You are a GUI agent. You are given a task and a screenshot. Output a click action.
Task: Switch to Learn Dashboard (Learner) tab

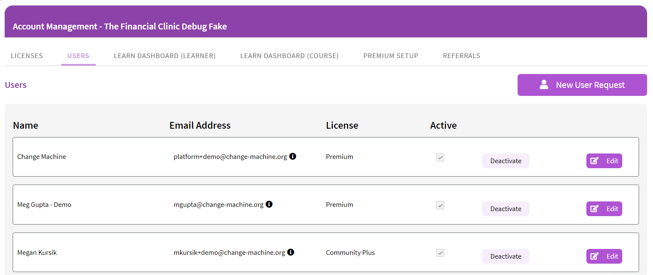(165, 56)
